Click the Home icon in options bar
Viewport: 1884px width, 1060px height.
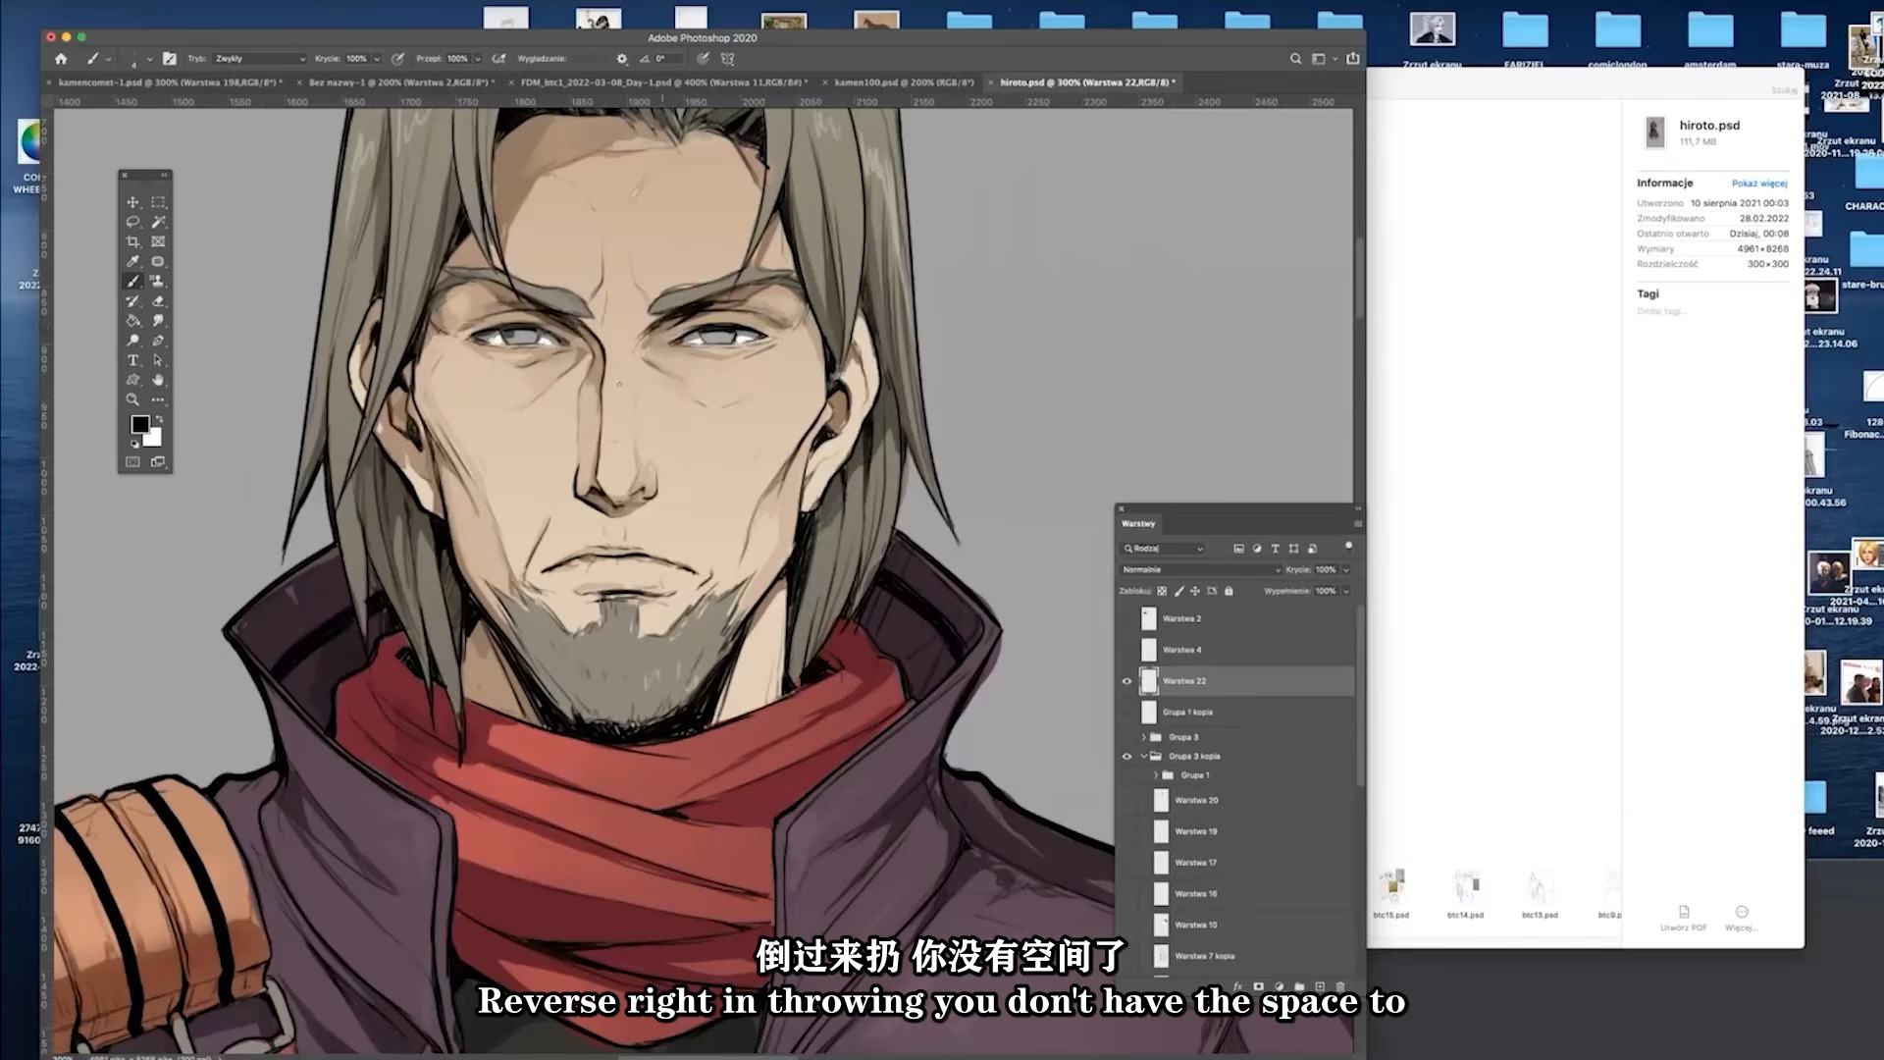[x=61, y=59]
